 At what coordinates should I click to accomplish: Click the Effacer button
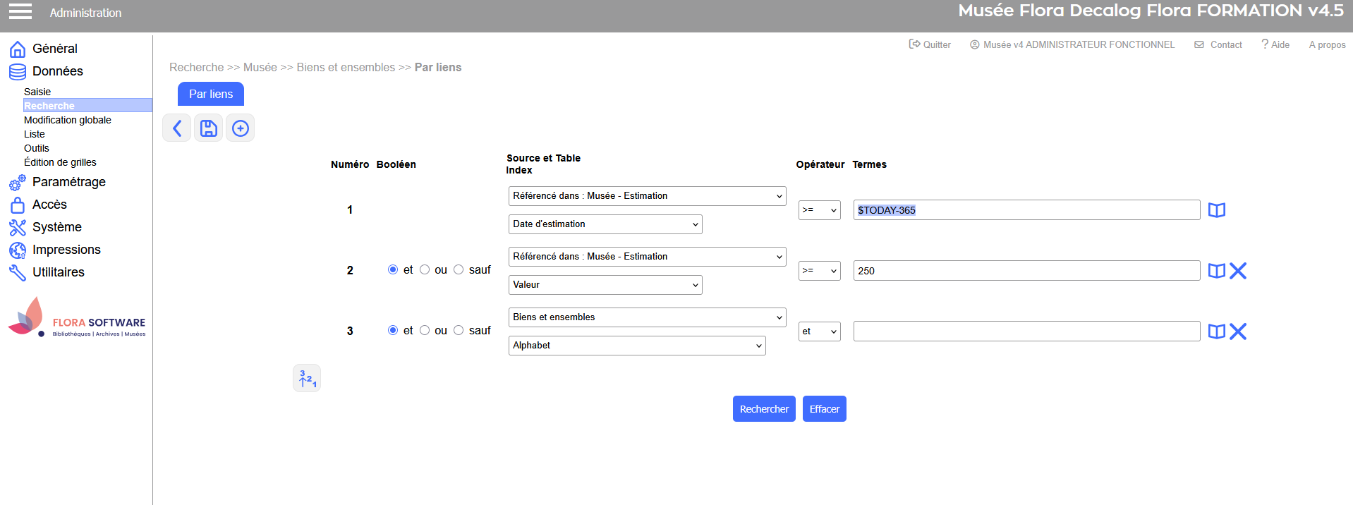(824, 409)
